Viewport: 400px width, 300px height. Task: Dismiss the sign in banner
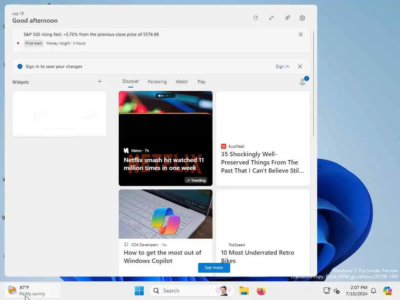(x=300, y=66)
